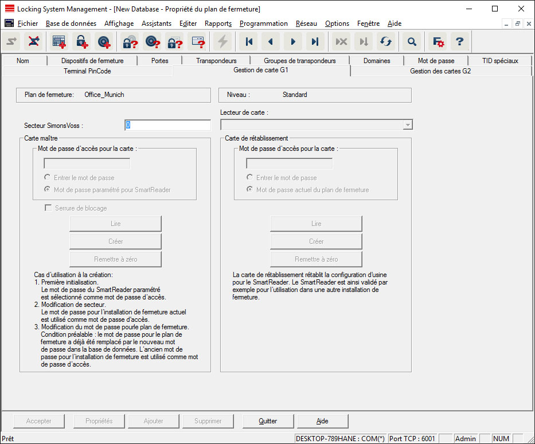Click the add new transponder icon
Viewport: 535px width, 444px height.
[x=104, y=41]
